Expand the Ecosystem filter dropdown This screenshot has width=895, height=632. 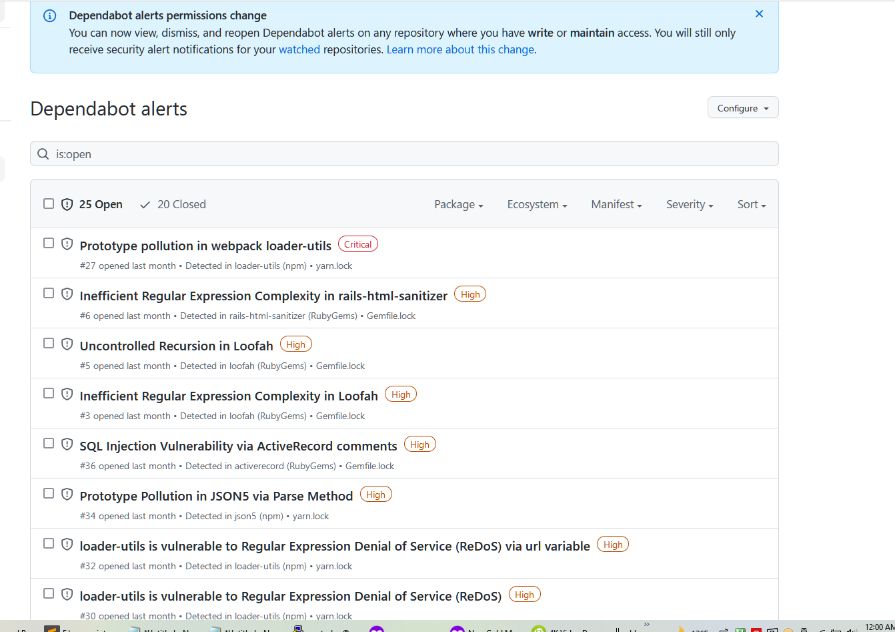click(538, 205)
